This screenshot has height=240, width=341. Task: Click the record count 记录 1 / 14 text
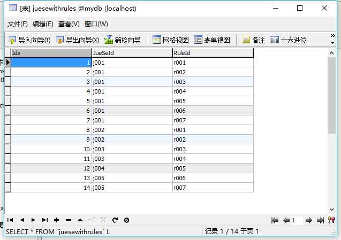tap(232, 231)
